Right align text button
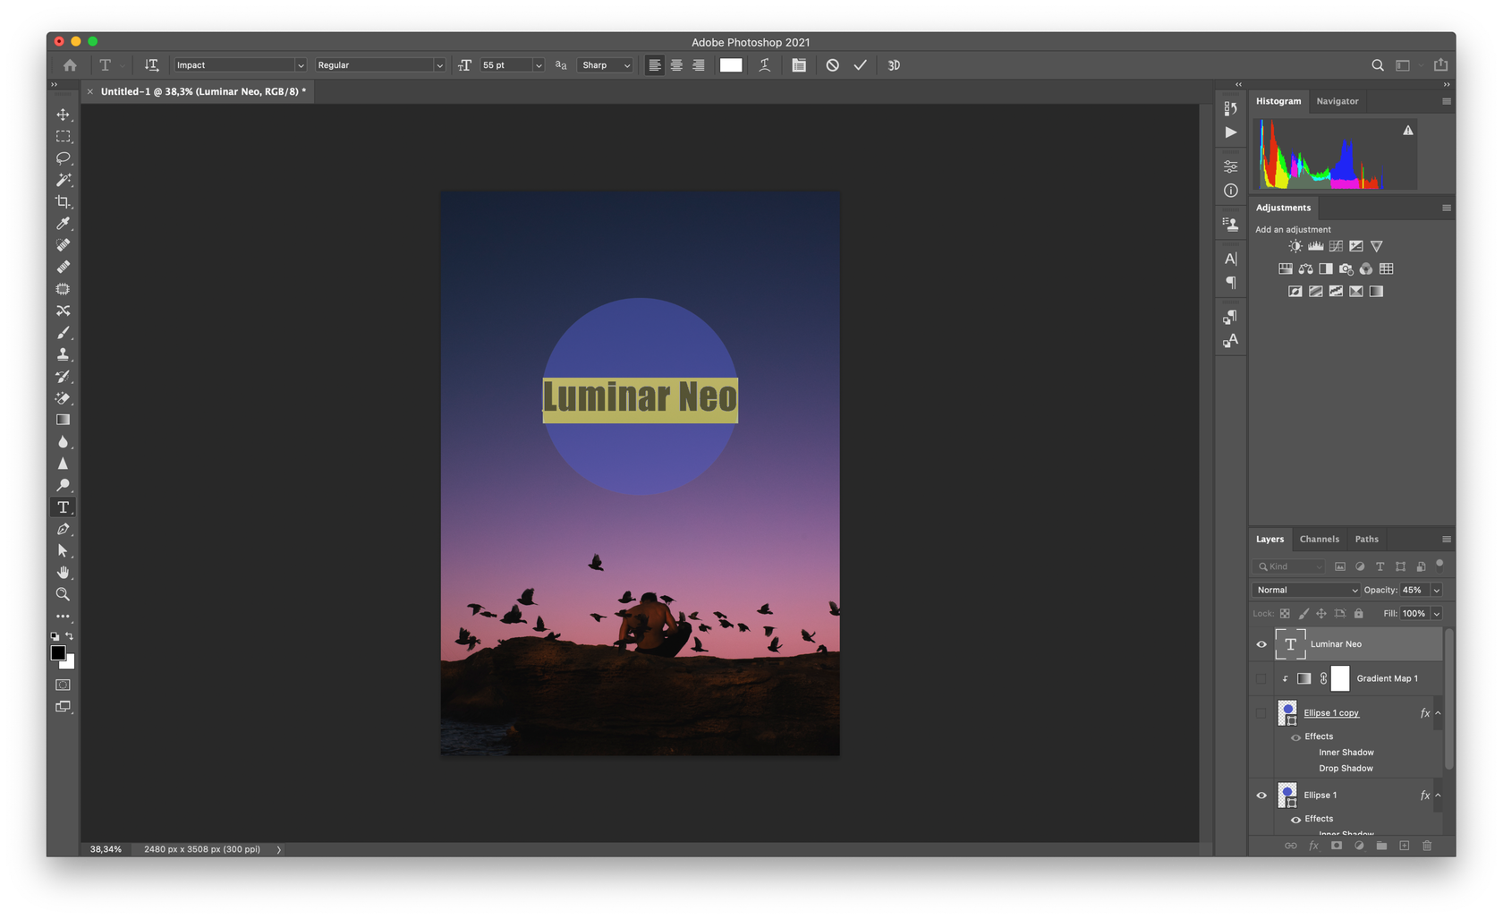1503x919 pixels. tap(699, 65)
